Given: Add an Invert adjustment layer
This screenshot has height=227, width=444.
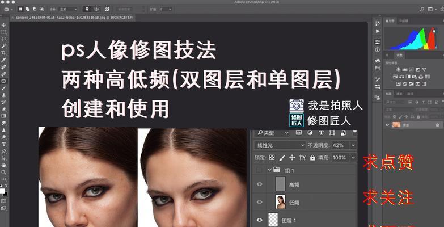Looking at the screenshot, I should [x=399, y=84].
